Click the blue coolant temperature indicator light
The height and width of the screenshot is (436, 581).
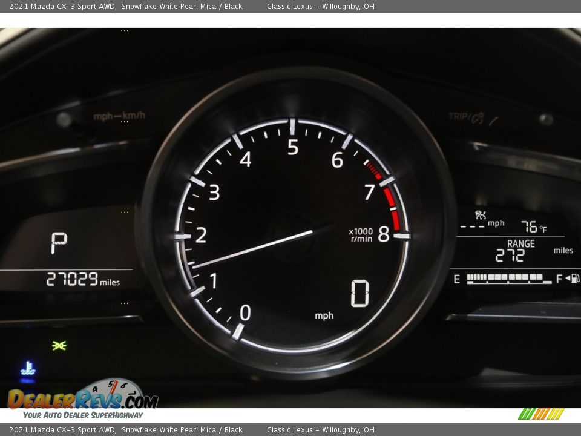[28, 369]
